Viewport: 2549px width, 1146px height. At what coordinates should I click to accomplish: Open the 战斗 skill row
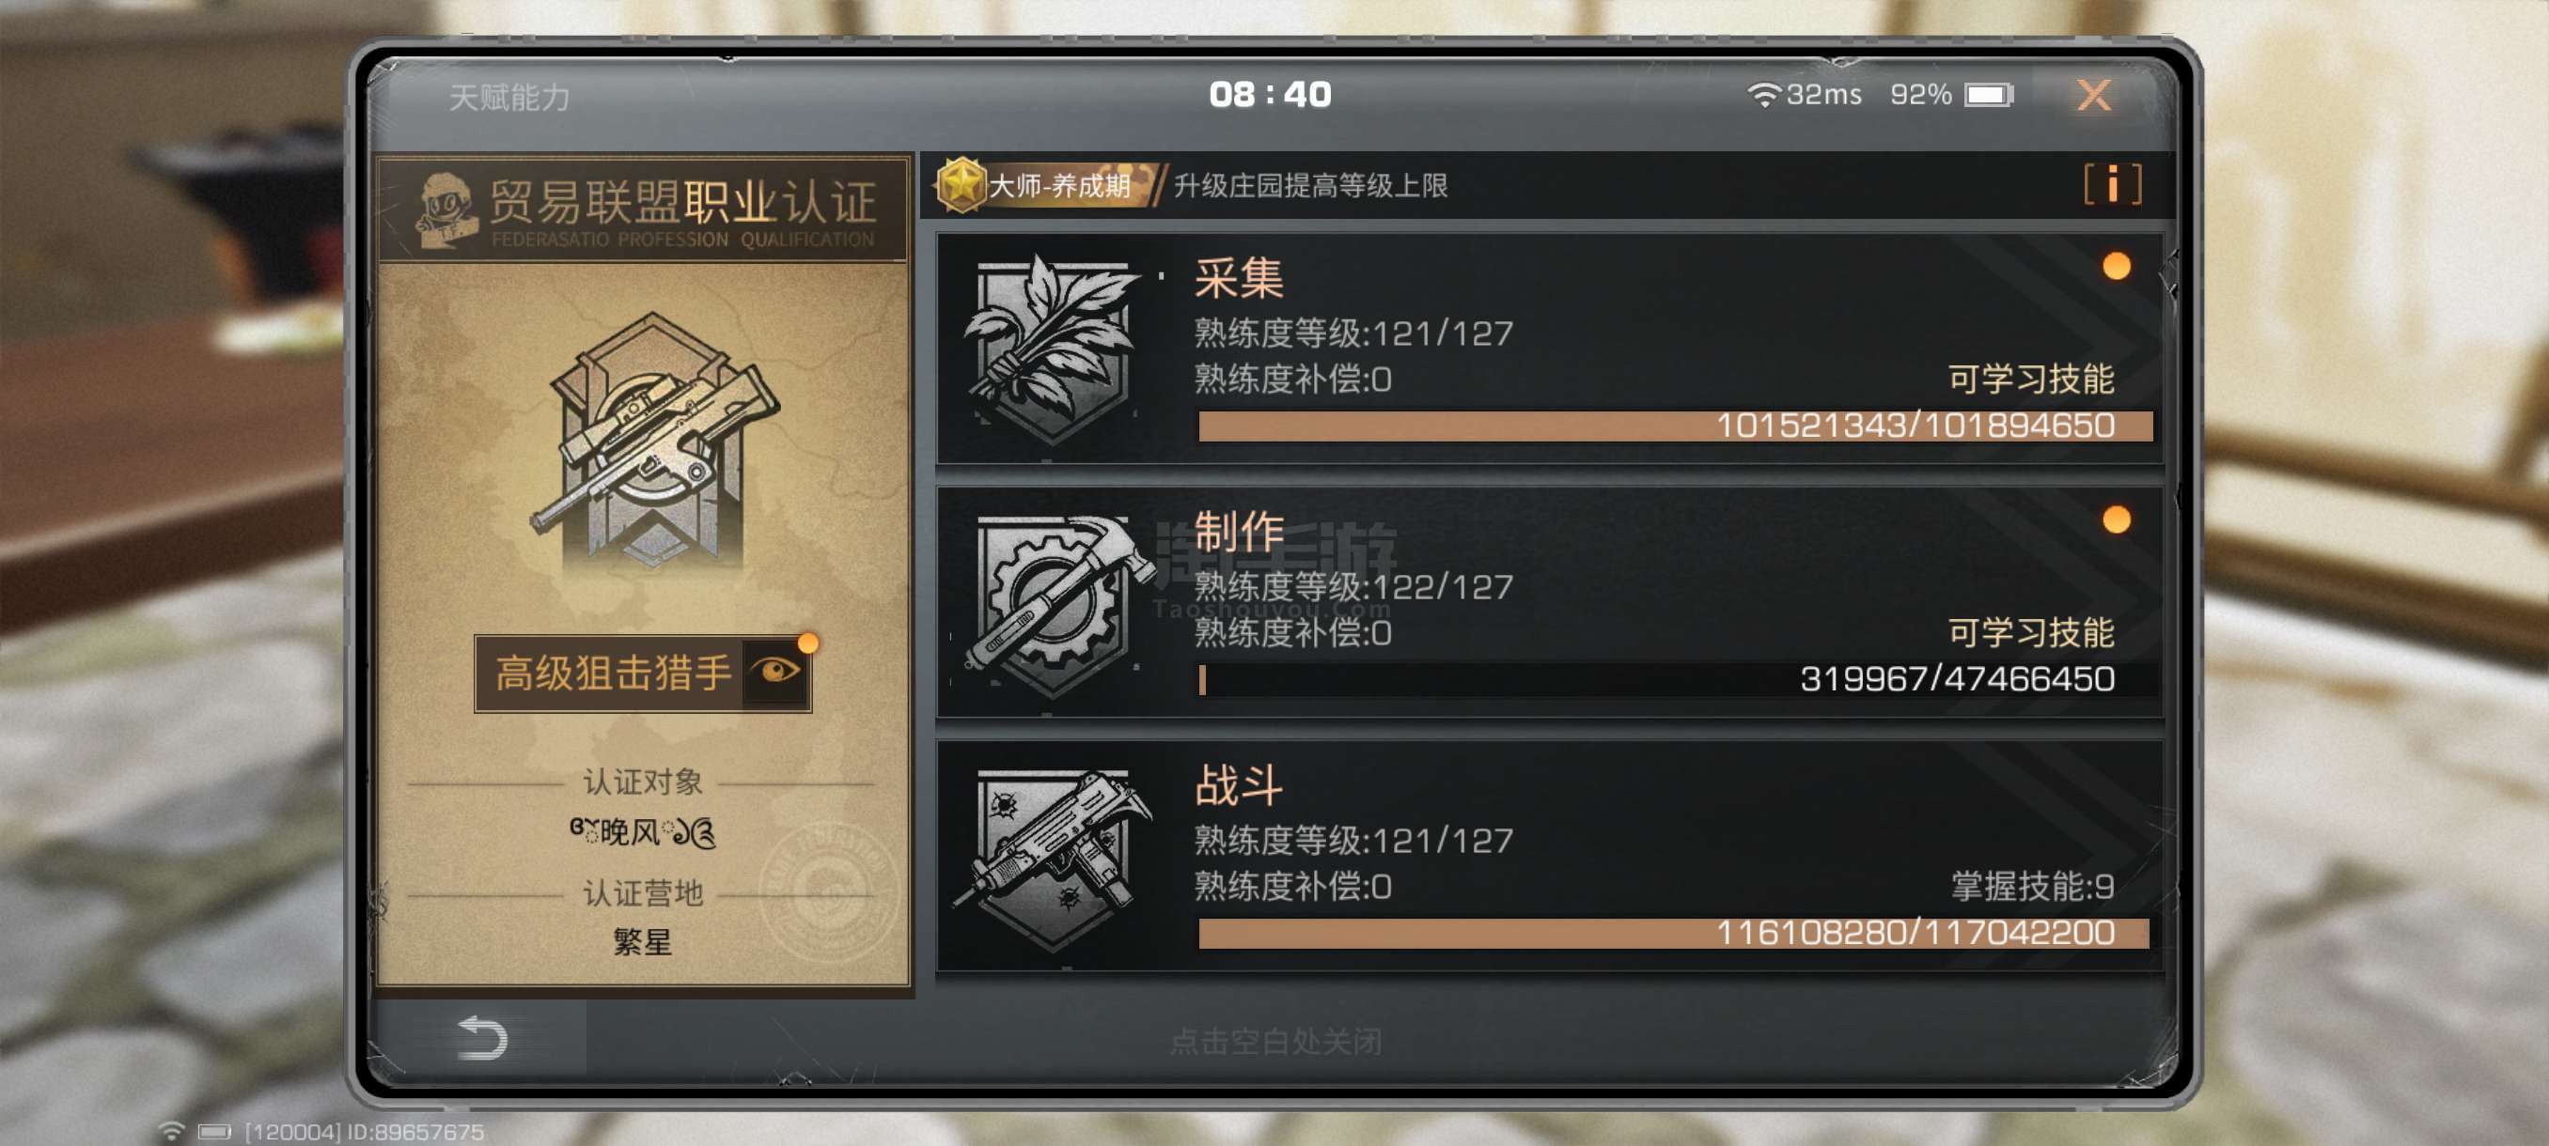tap(1550, 857)
